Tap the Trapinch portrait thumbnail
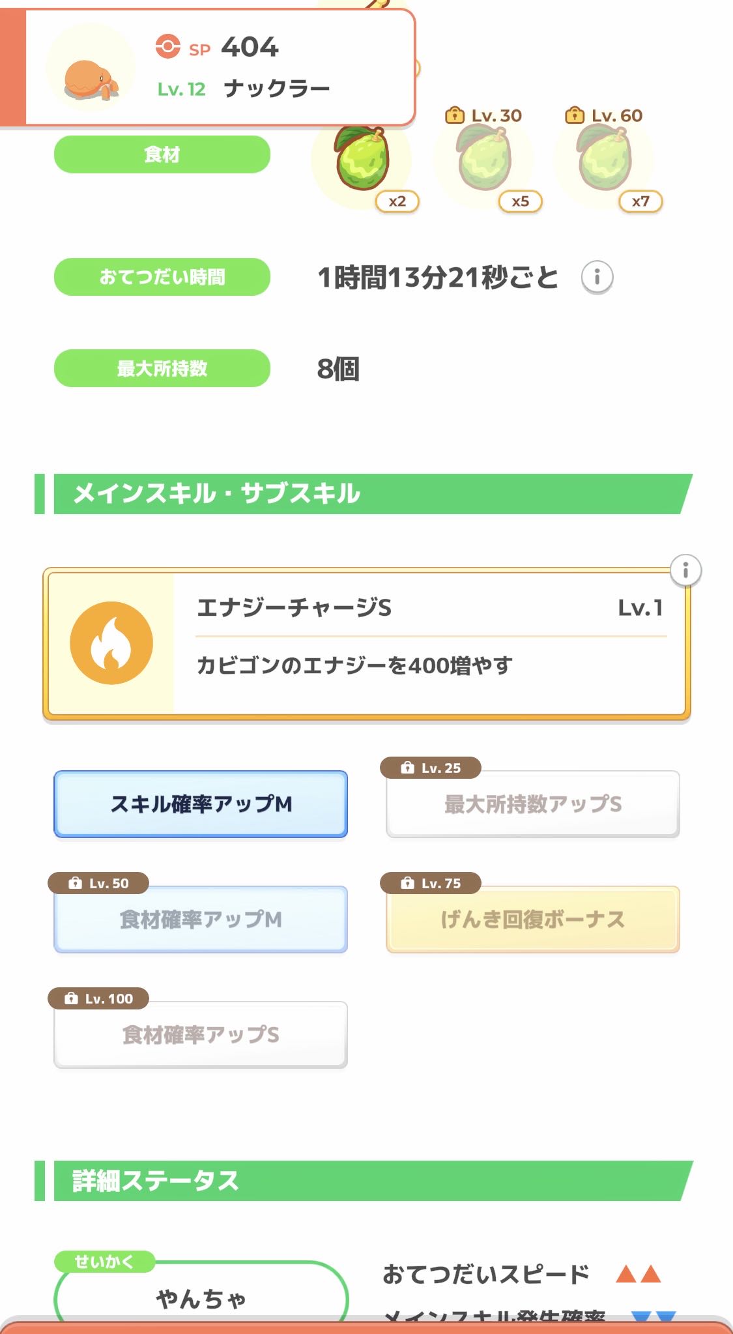The image size is (733, 1334). (91, 68)
